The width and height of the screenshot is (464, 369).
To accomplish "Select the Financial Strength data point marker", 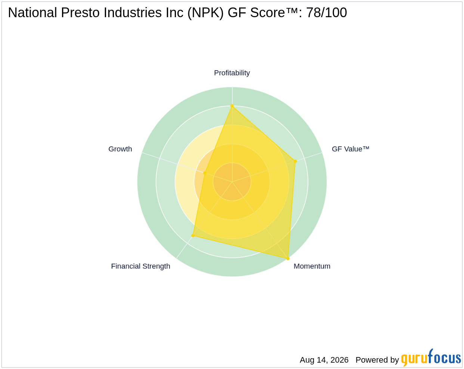I will coord(193,236).
